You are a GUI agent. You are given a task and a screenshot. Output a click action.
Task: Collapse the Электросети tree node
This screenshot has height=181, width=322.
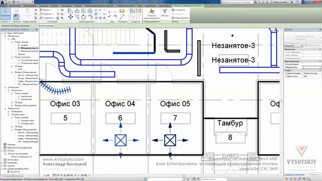(x=6, y=109)
